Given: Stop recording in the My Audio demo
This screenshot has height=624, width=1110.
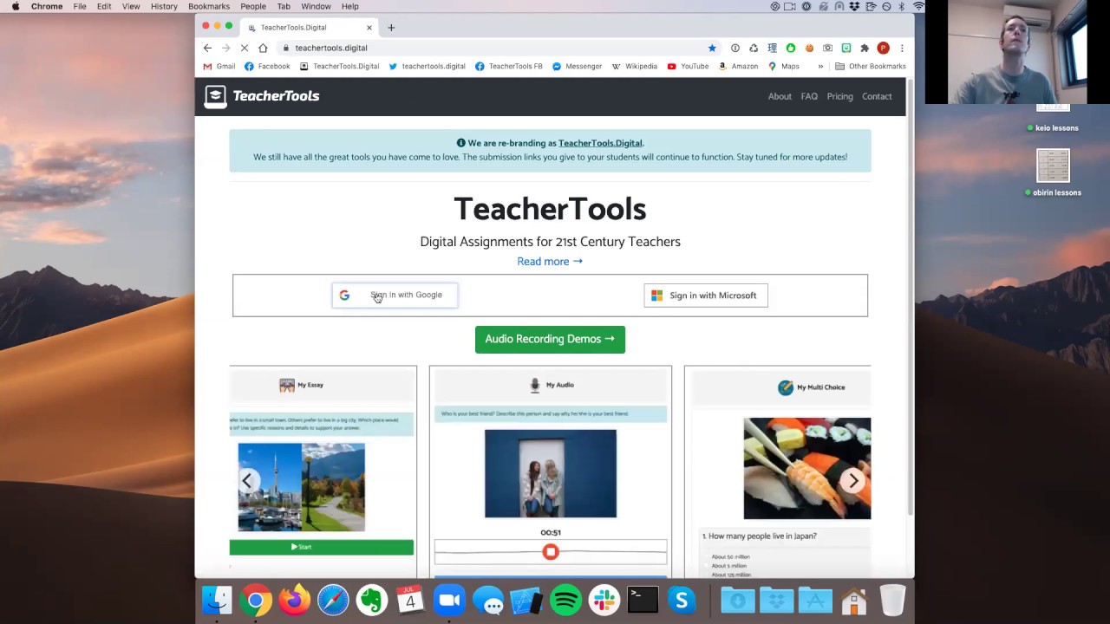Looking at the screenshot, I should coord(551,552).
